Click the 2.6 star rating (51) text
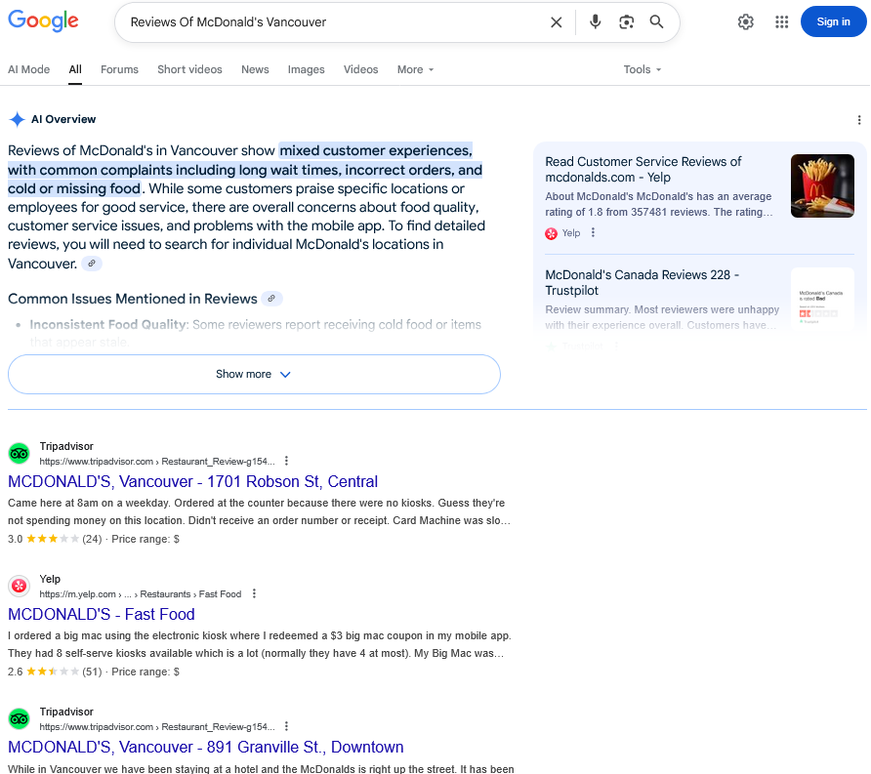Viewport: 871px width, 774px height. point(55,672)
